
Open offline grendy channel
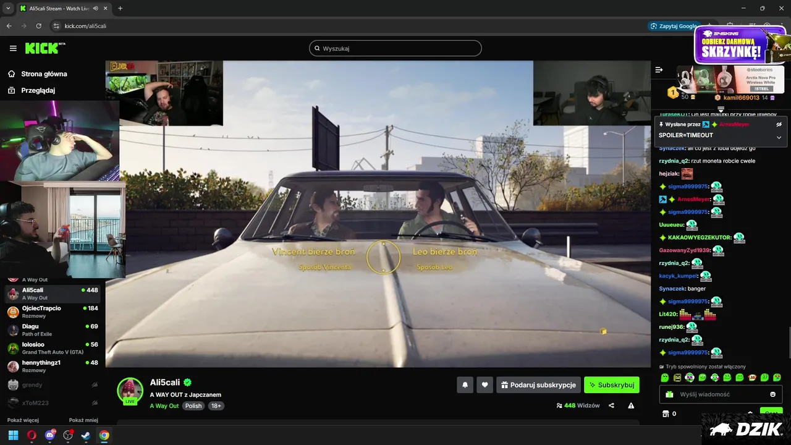click(53, 384)
